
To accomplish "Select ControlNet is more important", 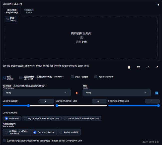I will click(81, 118).
